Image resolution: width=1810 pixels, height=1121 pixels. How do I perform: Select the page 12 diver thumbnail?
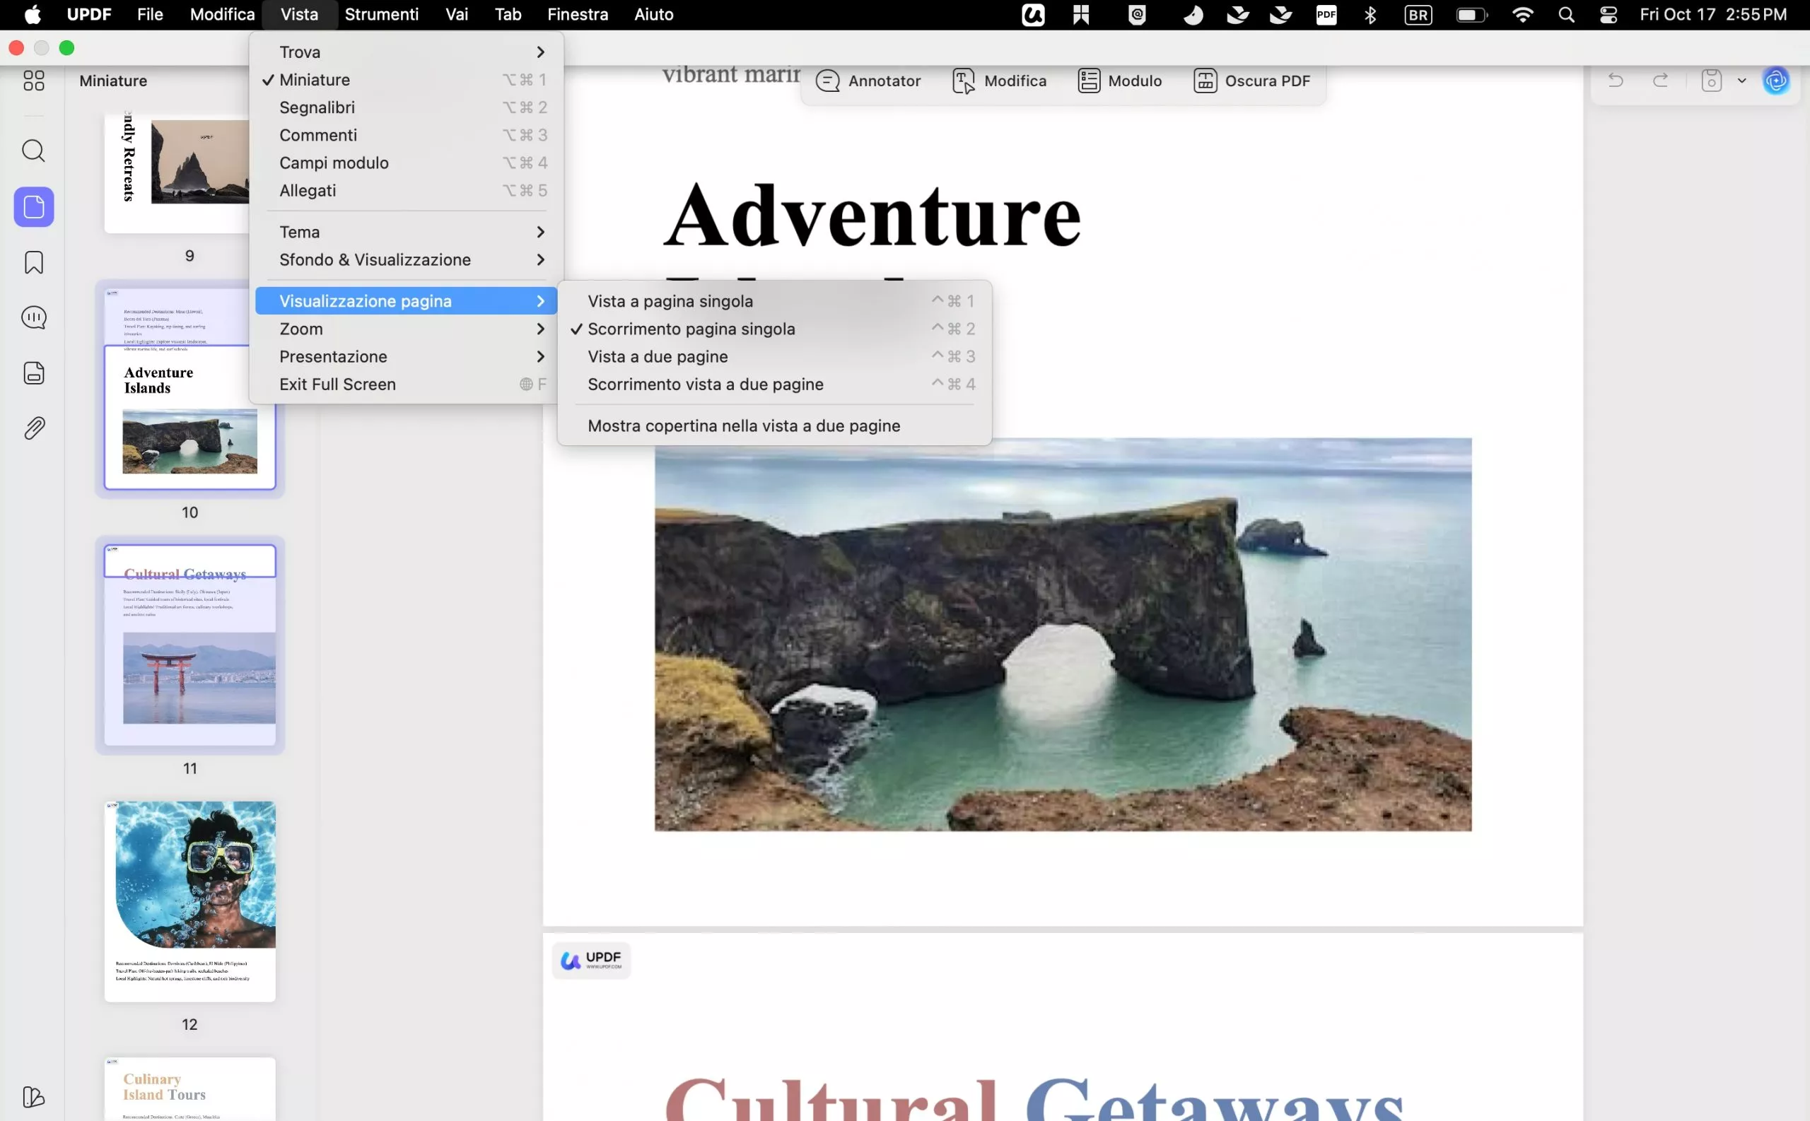click(189, 900)
